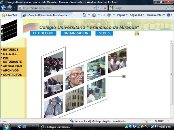Click the browser Back button
The width and height of the screenshot is (174, 130).
pos(3,8)
